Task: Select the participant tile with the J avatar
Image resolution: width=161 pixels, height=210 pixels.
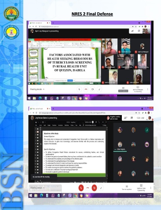Action: pos(147,130)
